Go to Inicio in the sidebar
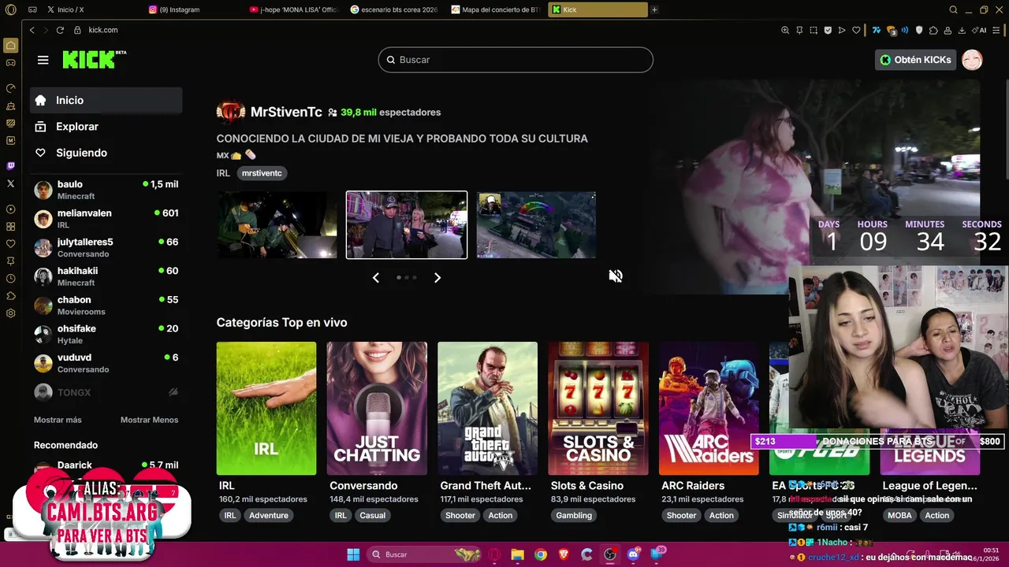 click(106, 100)
